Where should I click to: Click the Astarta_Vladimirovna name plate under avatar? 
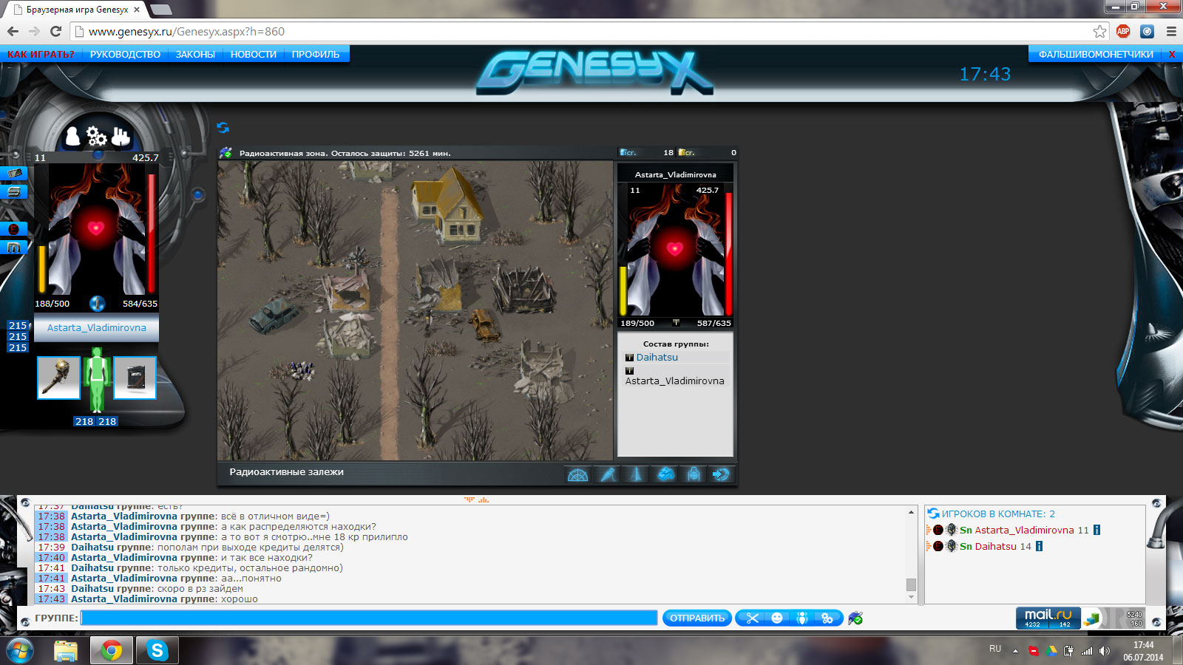(97, 328)
